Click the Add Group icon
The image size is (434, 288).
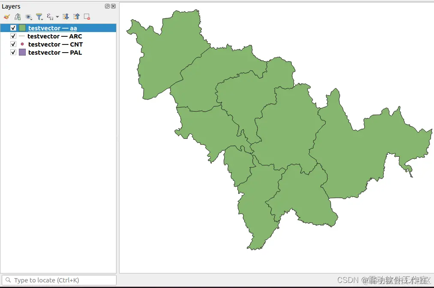point(18,17)
